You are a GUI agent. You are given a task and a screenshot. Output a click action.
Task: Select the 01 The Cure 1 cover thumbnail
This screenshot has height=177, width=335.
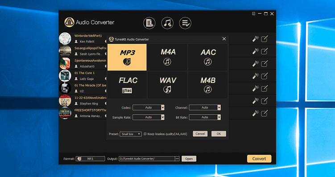pos(65,76)
